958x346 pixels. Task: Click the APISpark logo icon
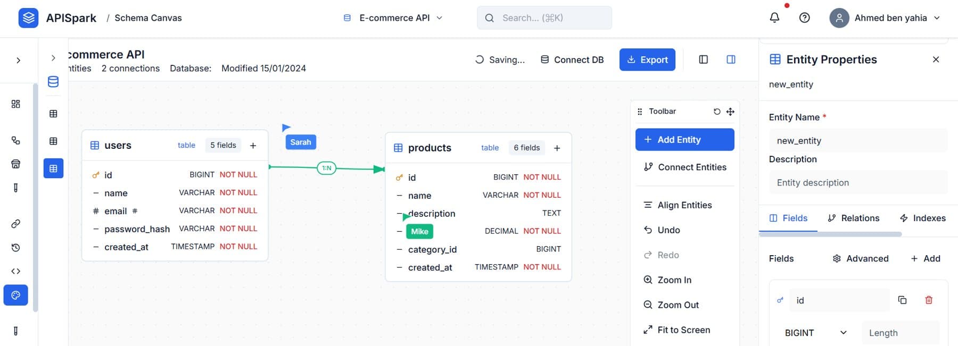[28, 18]
